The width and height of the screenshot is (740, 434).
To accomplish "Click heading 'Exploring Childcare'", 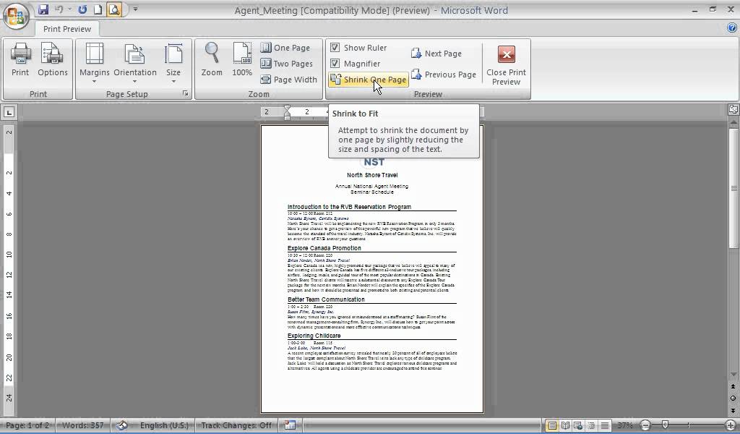I will pyautogui.click(x=314, y=336).
